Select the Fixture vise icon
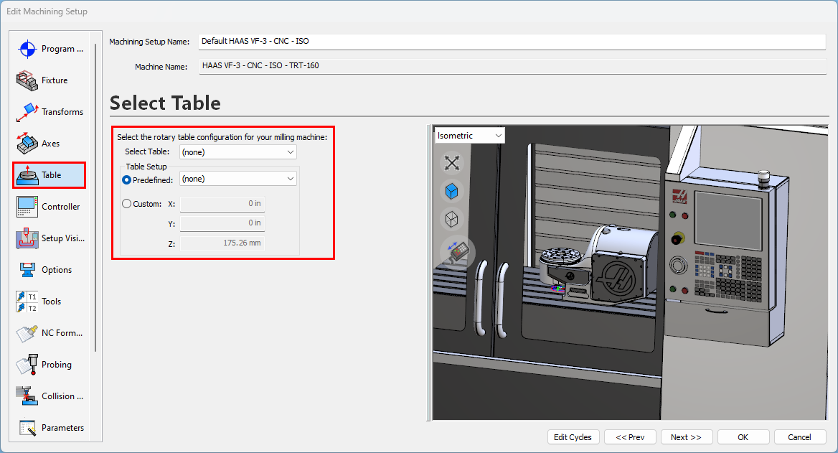838x453 pixels. [x=27, y=80]
